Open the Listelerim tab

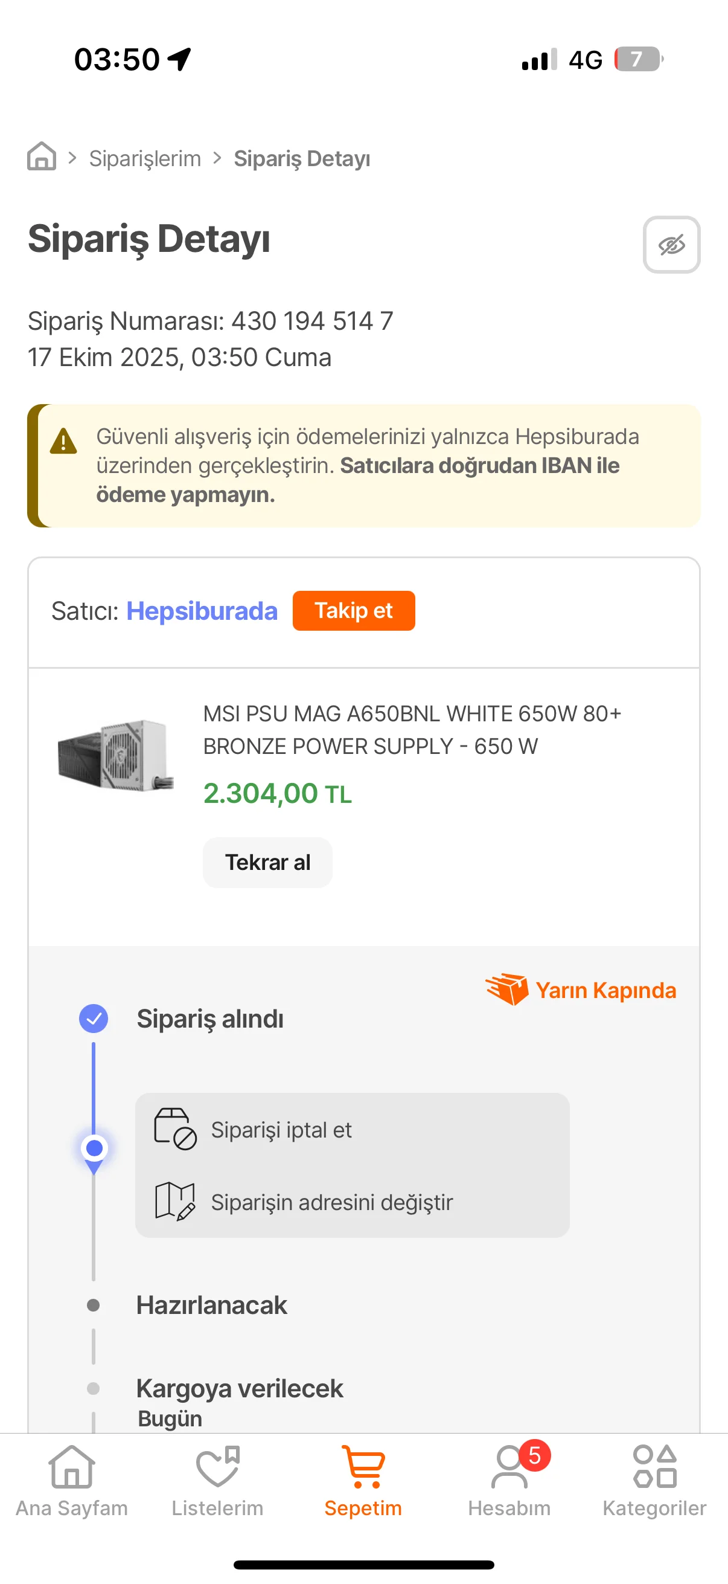point(217,1481)
